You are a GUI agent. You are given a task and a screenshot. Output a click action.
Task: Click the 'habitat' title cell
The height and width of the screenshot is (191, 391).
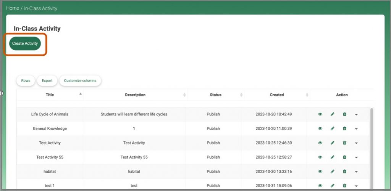(50, 172)
